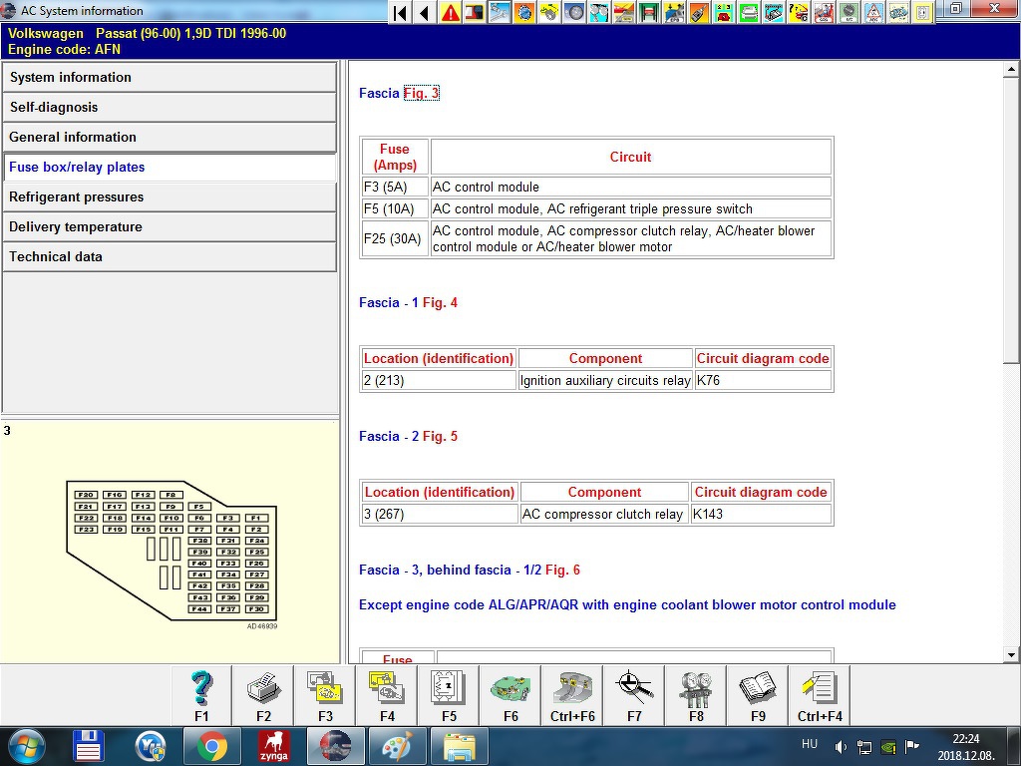The height and width of the screenshot is (766, 1021).
Task: Open the Windows Start menu
Action: click(26, 746)
